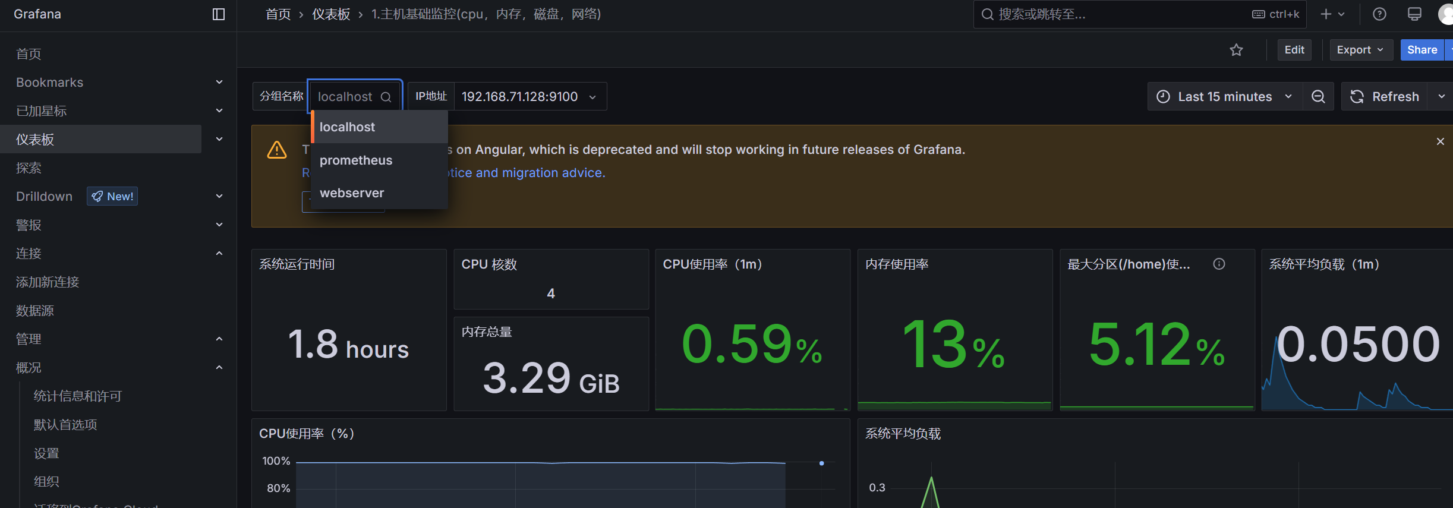Go to 首页 in the sidebar
The width and height of the screenshot is (1453, 508).
(x=29, y=53)
